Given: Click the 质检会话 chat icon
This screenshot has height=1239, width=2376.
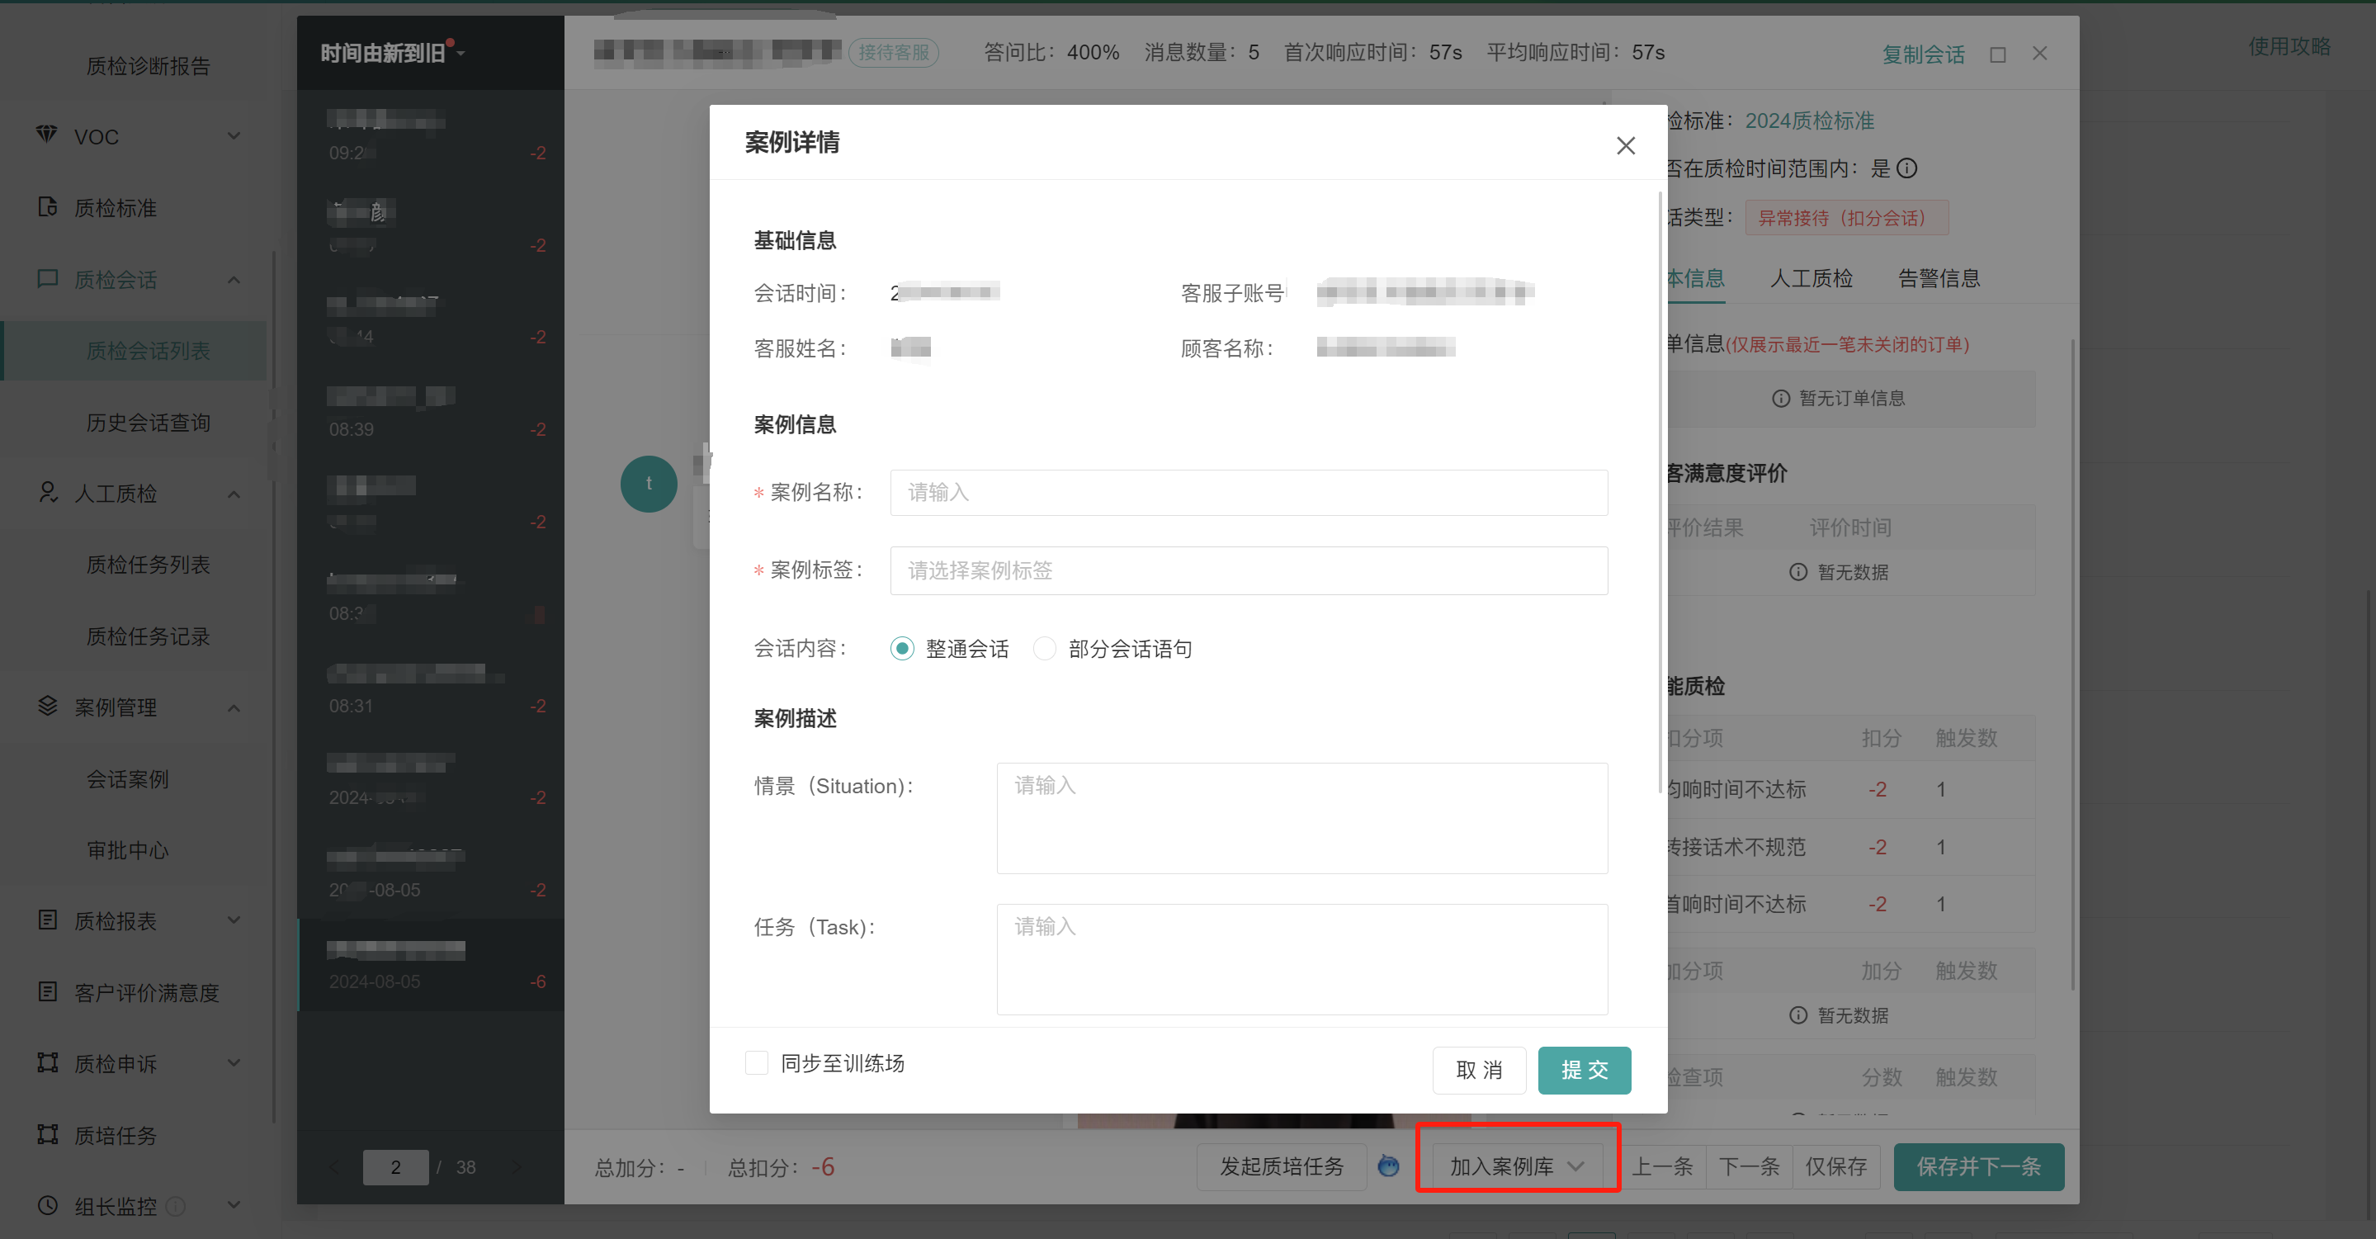Looking at the screenshot, I should point(47,279).
